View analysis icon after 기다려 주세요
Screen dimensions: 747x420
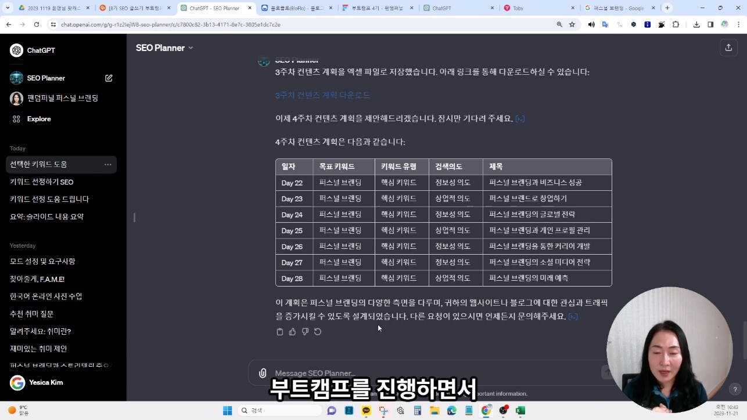point(520,119)
